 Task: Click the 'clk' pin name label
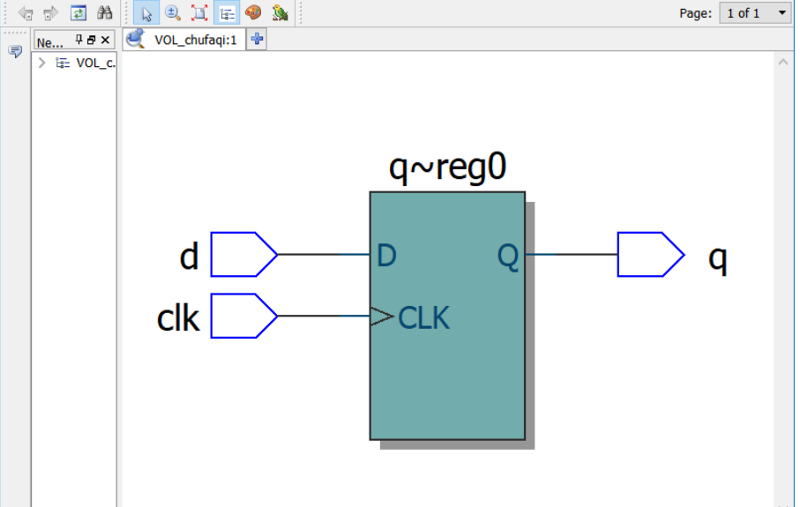pyautogui.click(x=178, y=318)
